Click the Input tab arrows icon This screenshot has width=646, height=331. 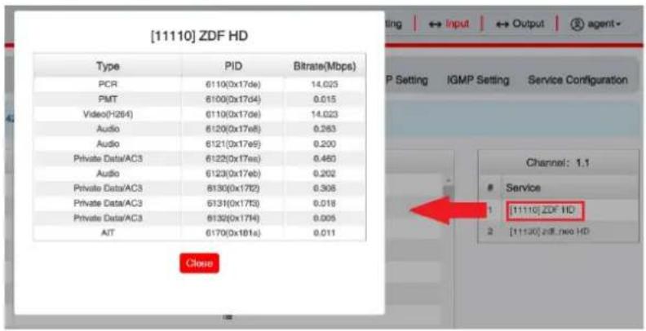point(435,24)
